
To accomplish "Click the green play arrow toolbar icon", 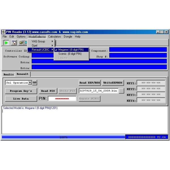I will click(6, 43).
